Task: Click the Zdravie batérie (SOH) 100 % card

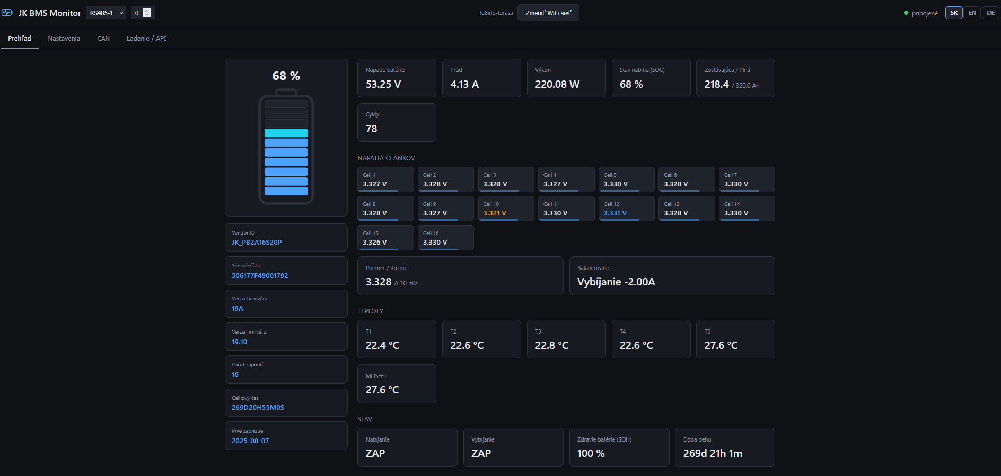Action: coord(619,447)
